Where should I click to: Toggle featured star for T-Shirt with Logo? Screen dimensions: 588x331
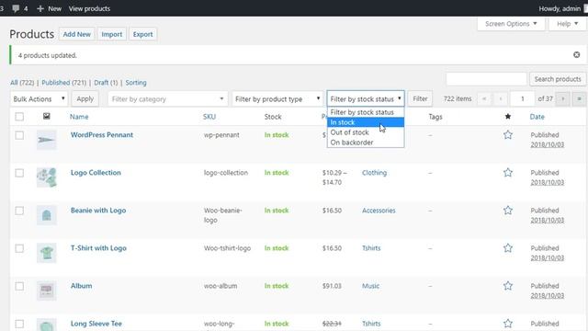508,248
